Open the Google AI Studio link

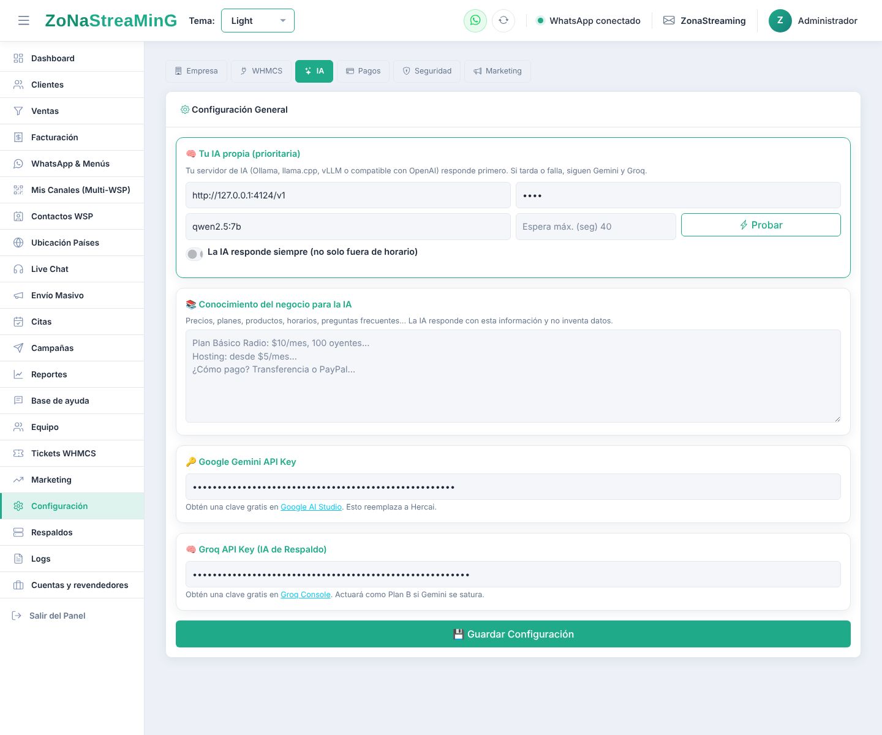click(311, 507)
